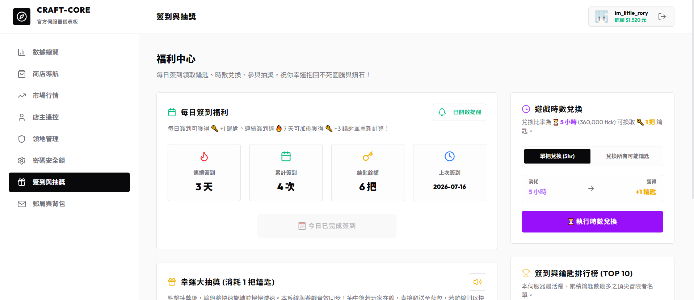694x300 pixels.
Task: Toggle the sound speaker icon for lottery
Action: point(478,282)
